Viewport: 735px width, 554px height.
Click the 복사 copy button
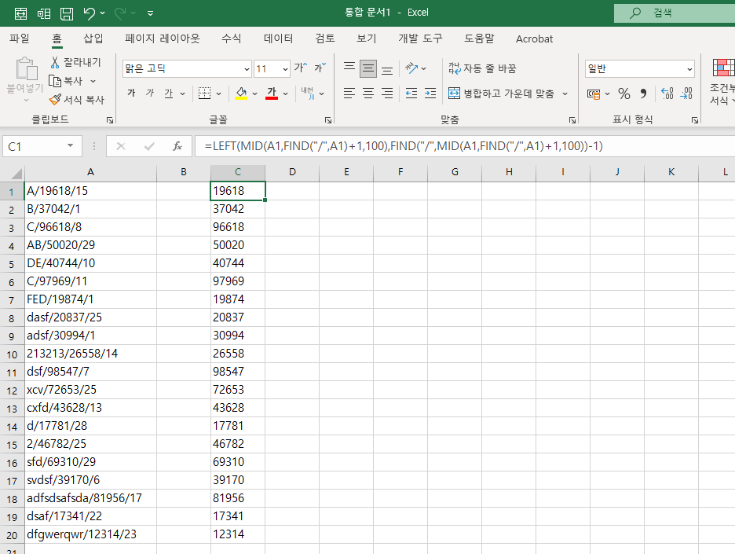[66, 81]
